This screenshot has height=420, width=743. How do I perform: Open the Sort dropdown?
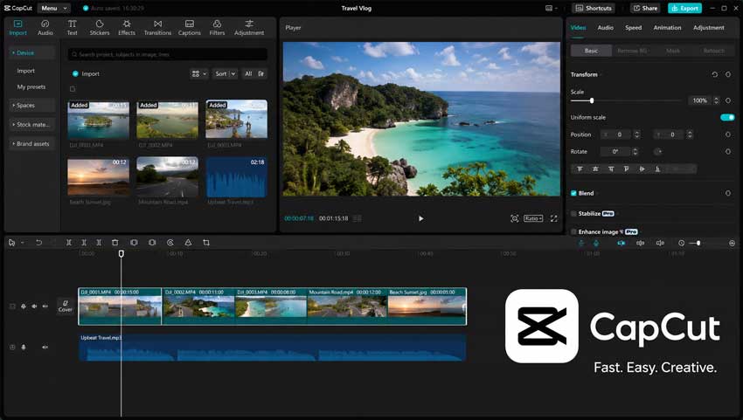(225, 74)
